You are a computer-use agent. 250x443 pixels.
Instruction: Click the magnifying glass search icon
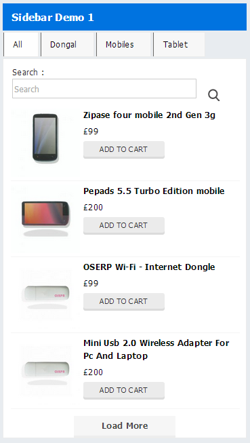click(214, 95)
